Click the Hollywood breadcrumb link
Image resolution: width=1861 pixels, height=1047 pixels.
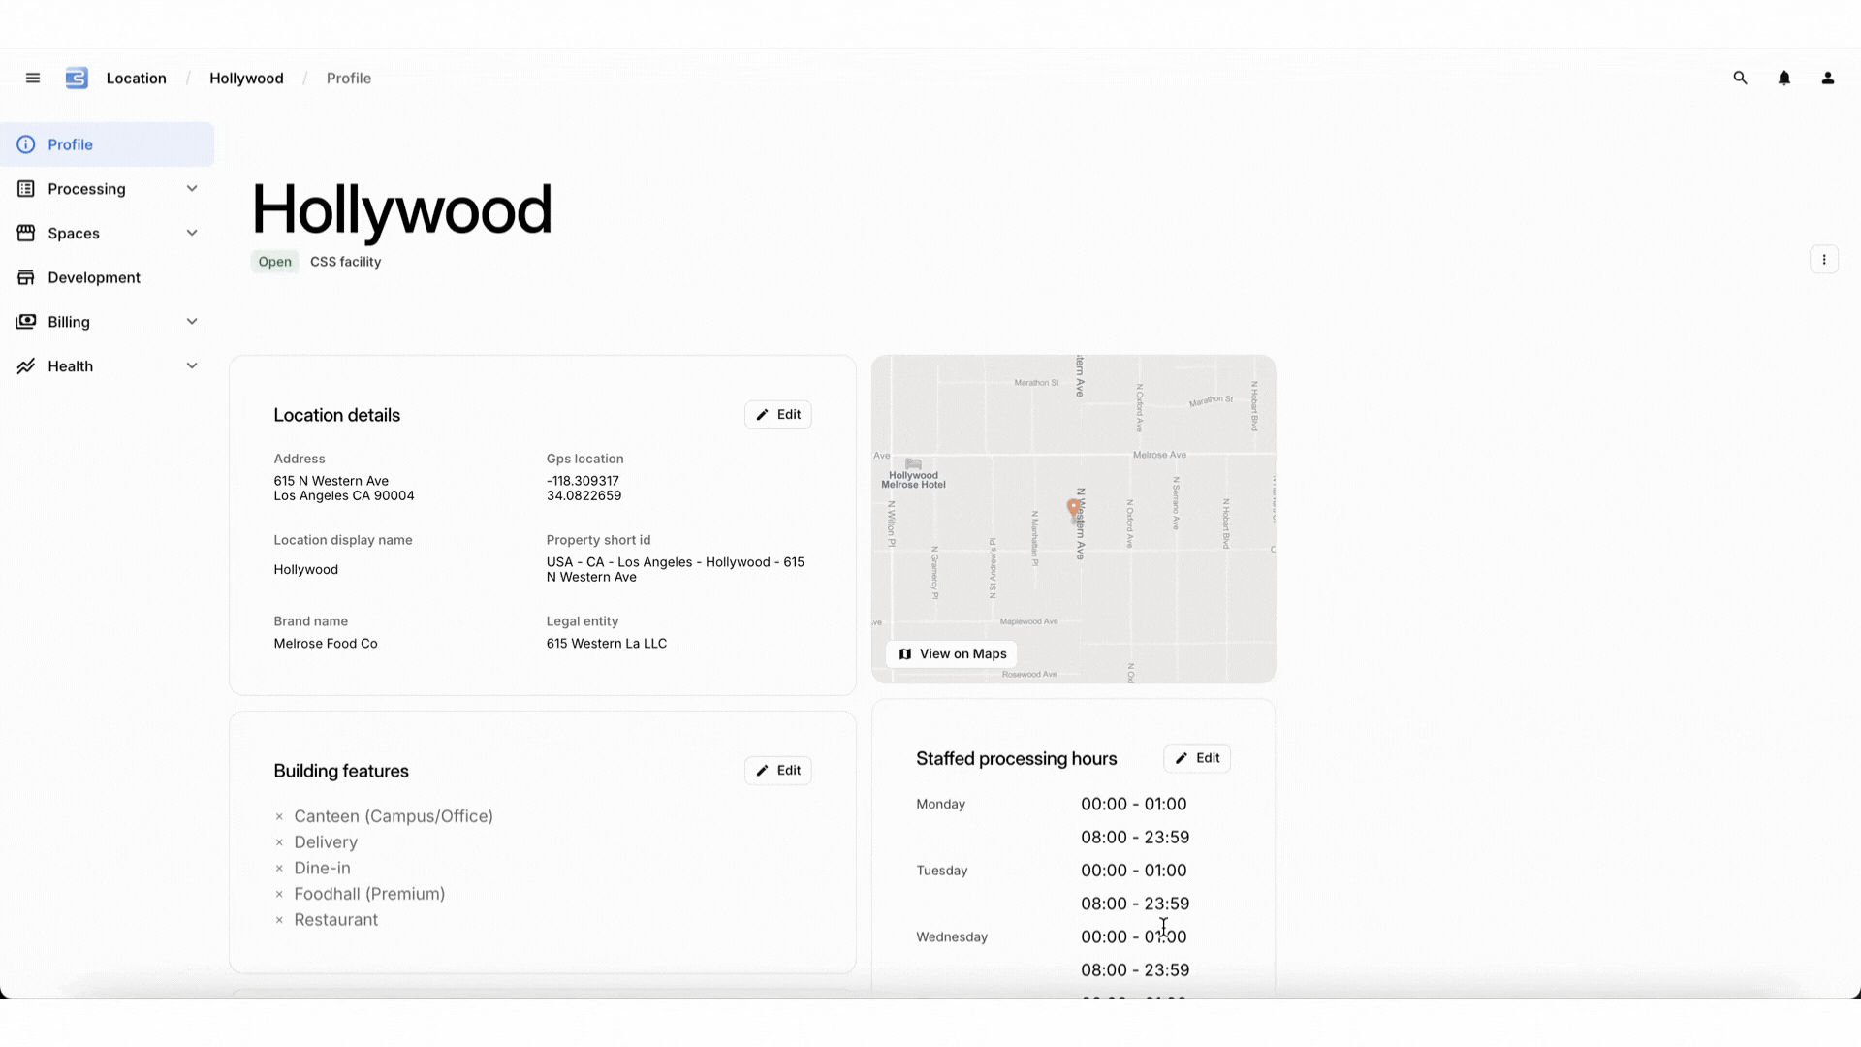(x=246, y=79)
